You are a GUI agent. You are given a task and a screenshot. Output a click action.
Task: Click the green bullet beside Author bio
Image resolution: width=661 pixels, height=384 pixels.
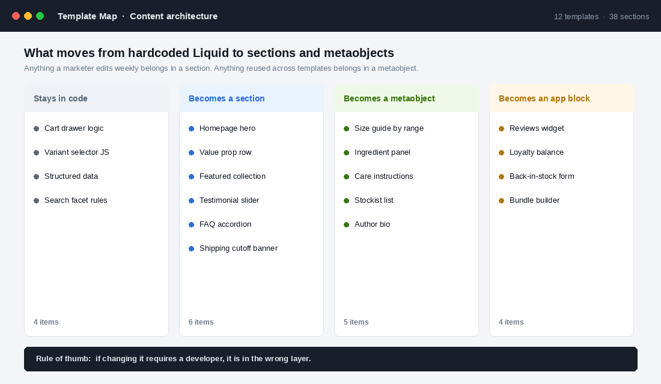[347, 225]
